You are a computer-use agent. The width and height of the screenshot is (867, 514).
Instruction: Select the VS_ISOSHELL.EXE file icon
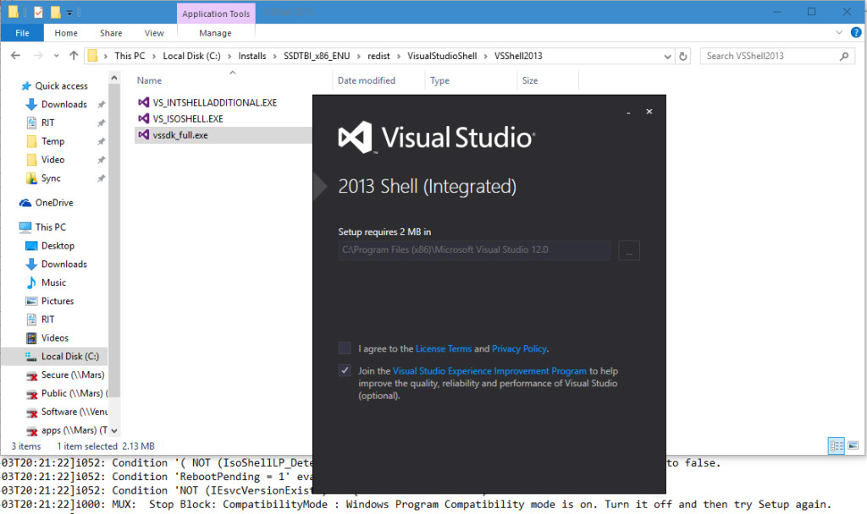(x=144, y=118)
